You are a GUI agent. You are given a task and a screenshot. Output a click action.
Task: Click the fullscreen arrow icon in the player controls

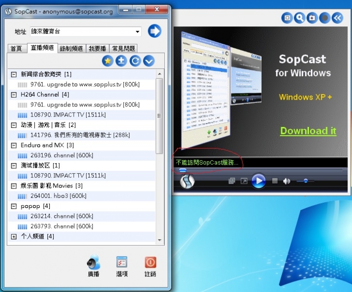(244, 181)
